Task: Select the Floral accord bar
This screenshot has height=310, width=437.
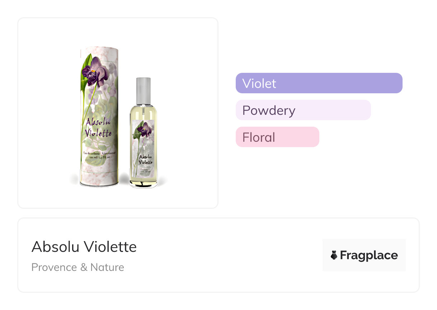Action: tap(277, 137)
